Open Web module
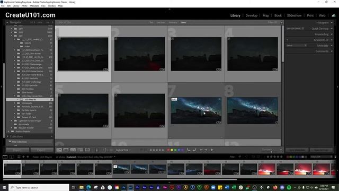 click(322, 15)
